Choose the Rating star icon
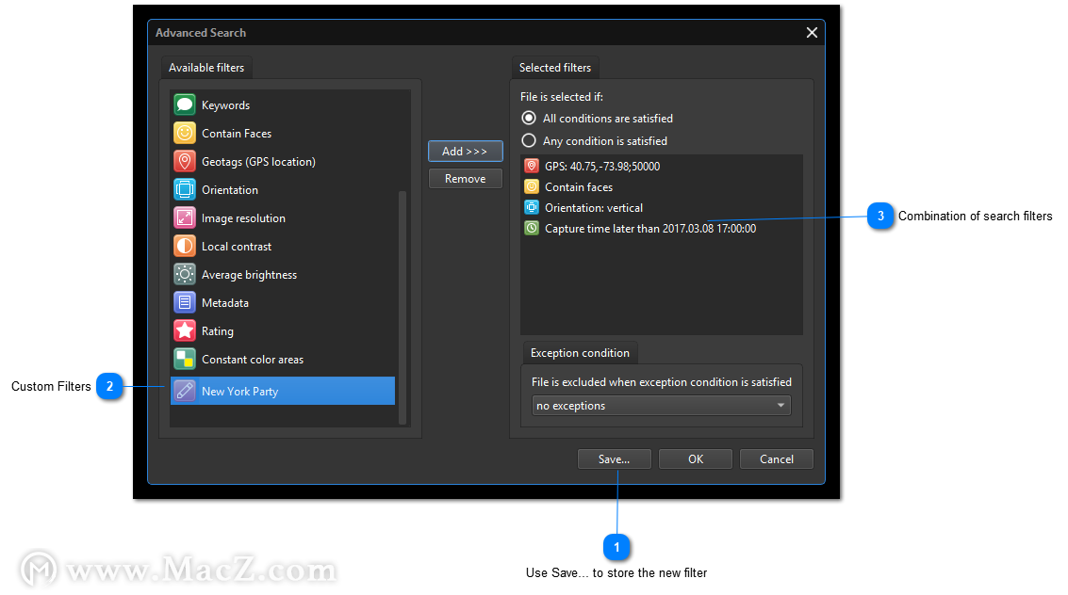The width and height of the screenshot is (1068, 595). 185,330
